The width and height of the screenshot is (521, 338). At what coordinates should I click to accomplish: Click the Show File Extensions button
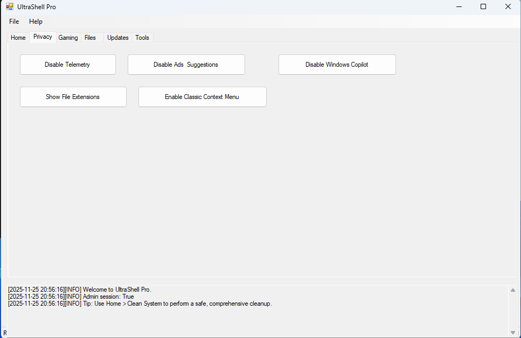click(x=73, y=97)
